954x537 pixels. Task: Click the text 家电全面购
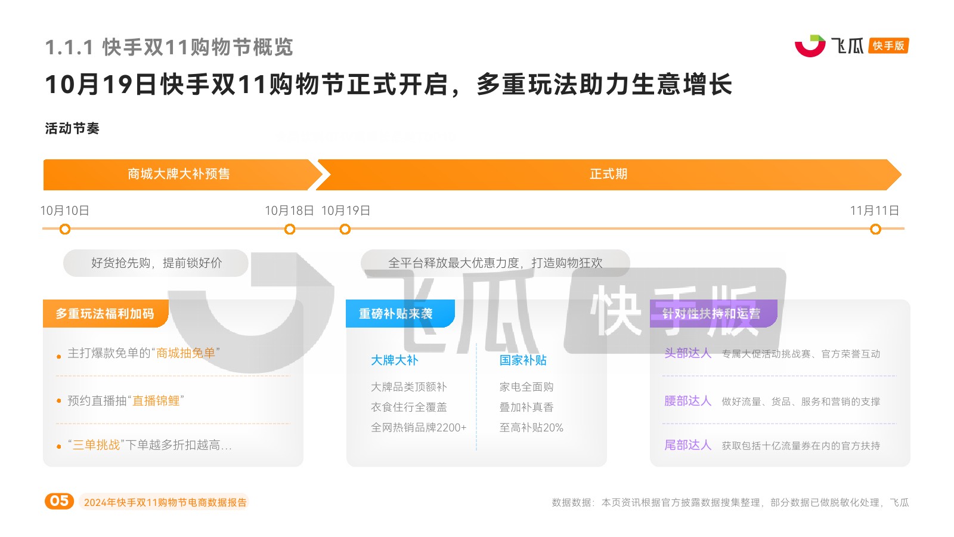[x=526, y=387]
